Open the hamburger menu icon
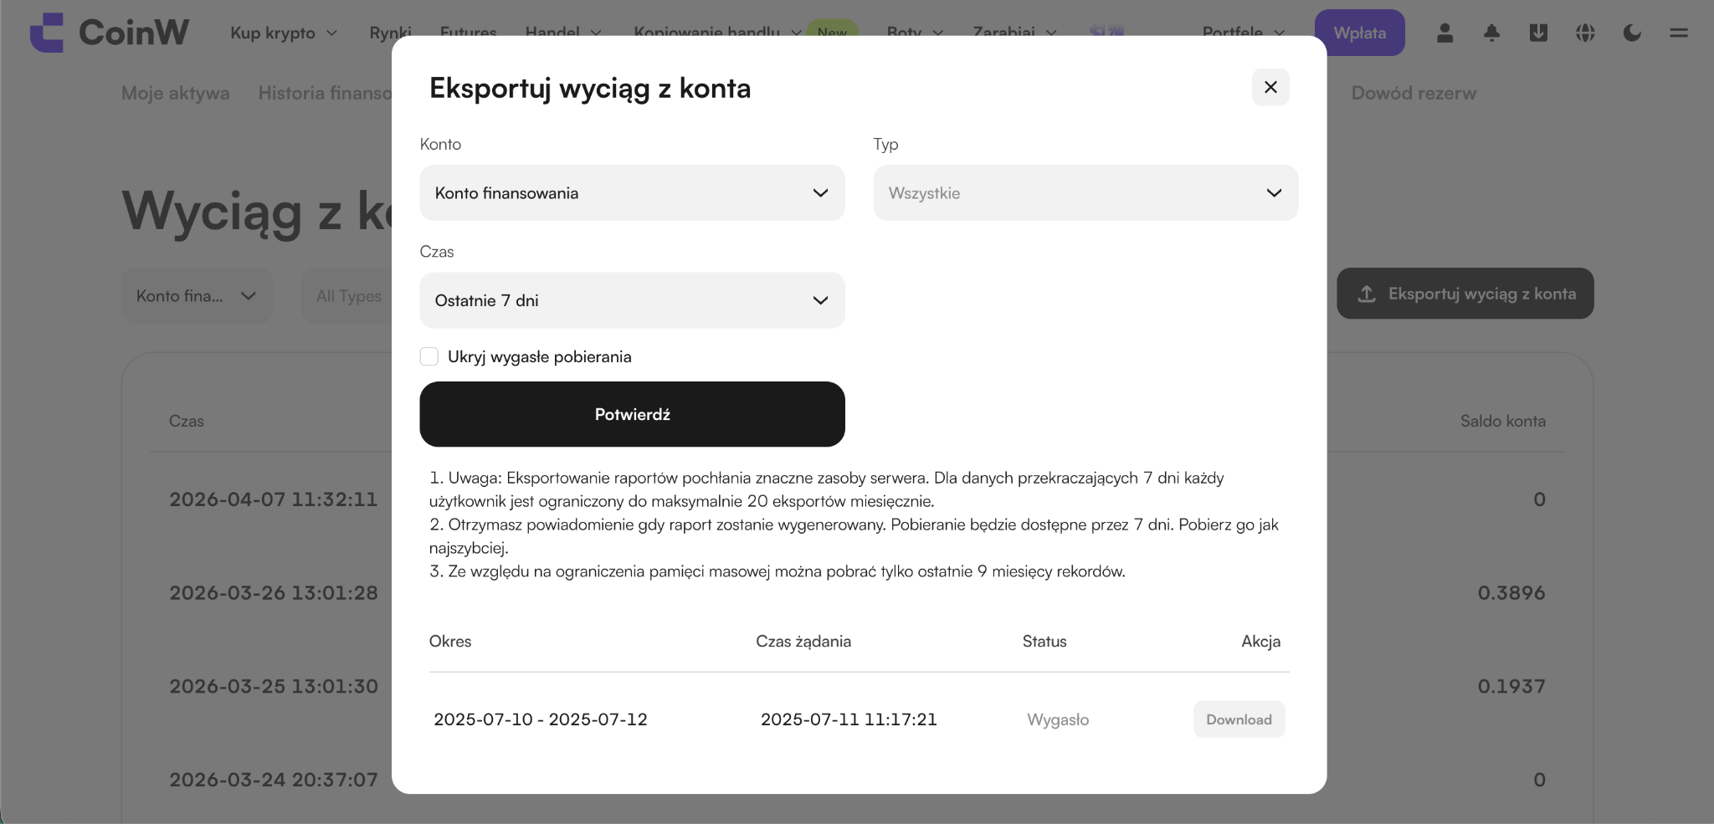This screenshot has width=1714, height=824. (1679, 33)
